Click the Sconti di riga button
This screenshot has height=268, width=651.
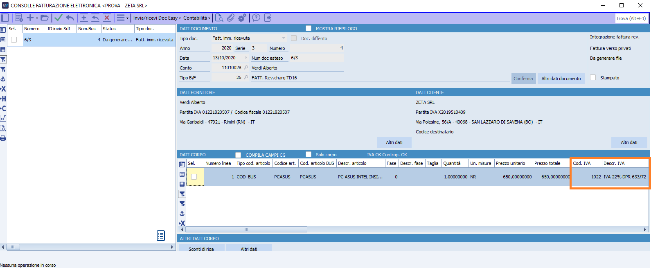point(201,248)
